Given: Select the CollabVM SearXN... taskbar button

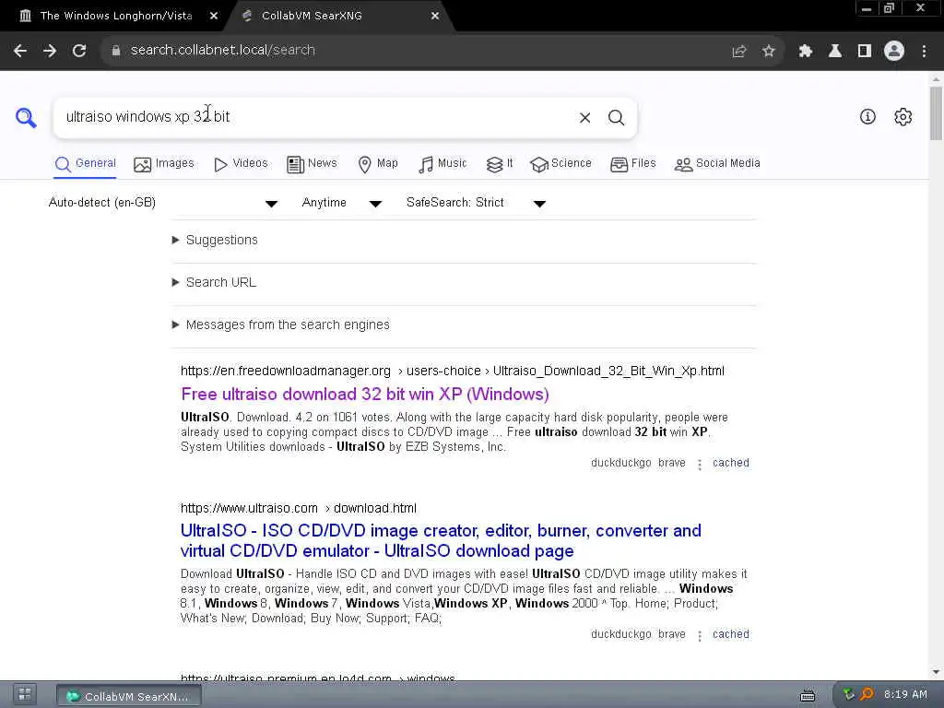Looking at the screenshot, I should coord(129,697).
